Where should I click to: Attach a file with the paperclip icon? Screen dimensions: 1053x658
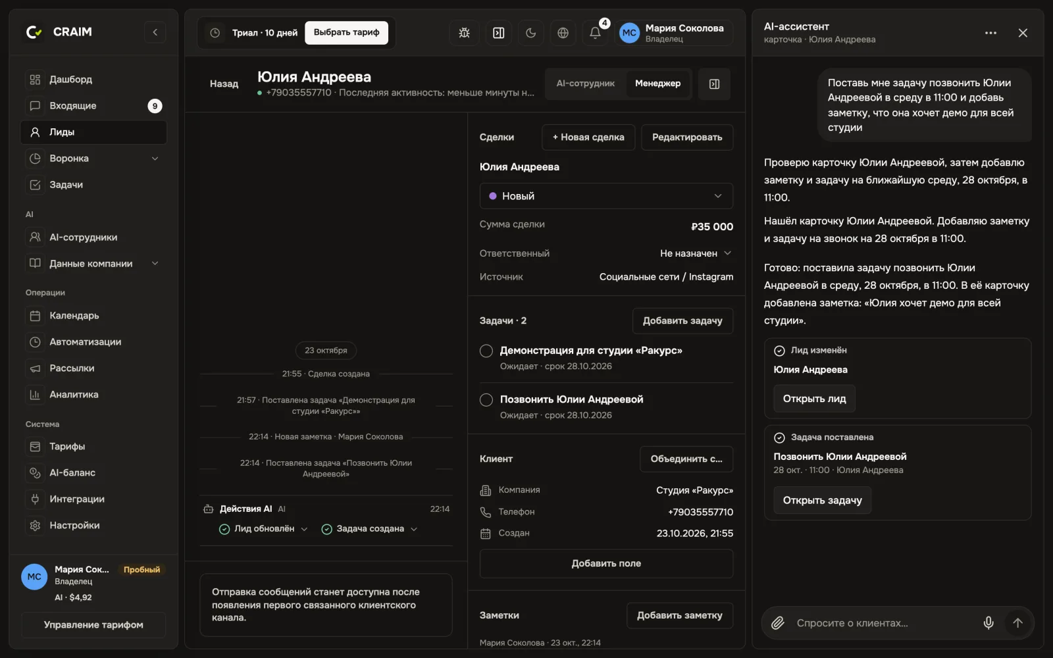pyautogui.click(x=778, y=622)
